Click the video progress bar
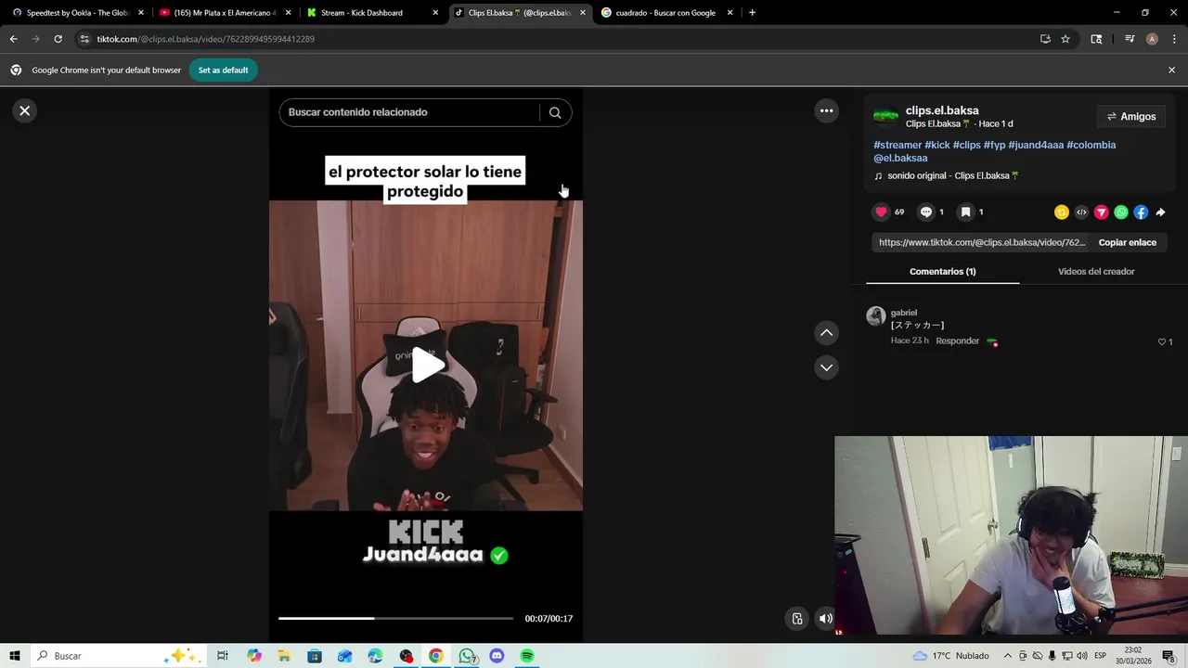This screenshot has height=668, width=1188. [x=395, y=618]
